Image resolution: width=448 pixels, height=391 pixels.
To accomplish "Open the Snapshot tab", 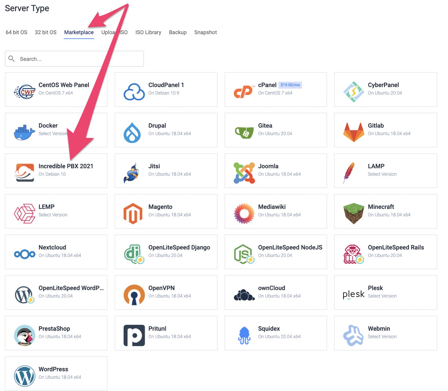I will click(x=205, y=32).
